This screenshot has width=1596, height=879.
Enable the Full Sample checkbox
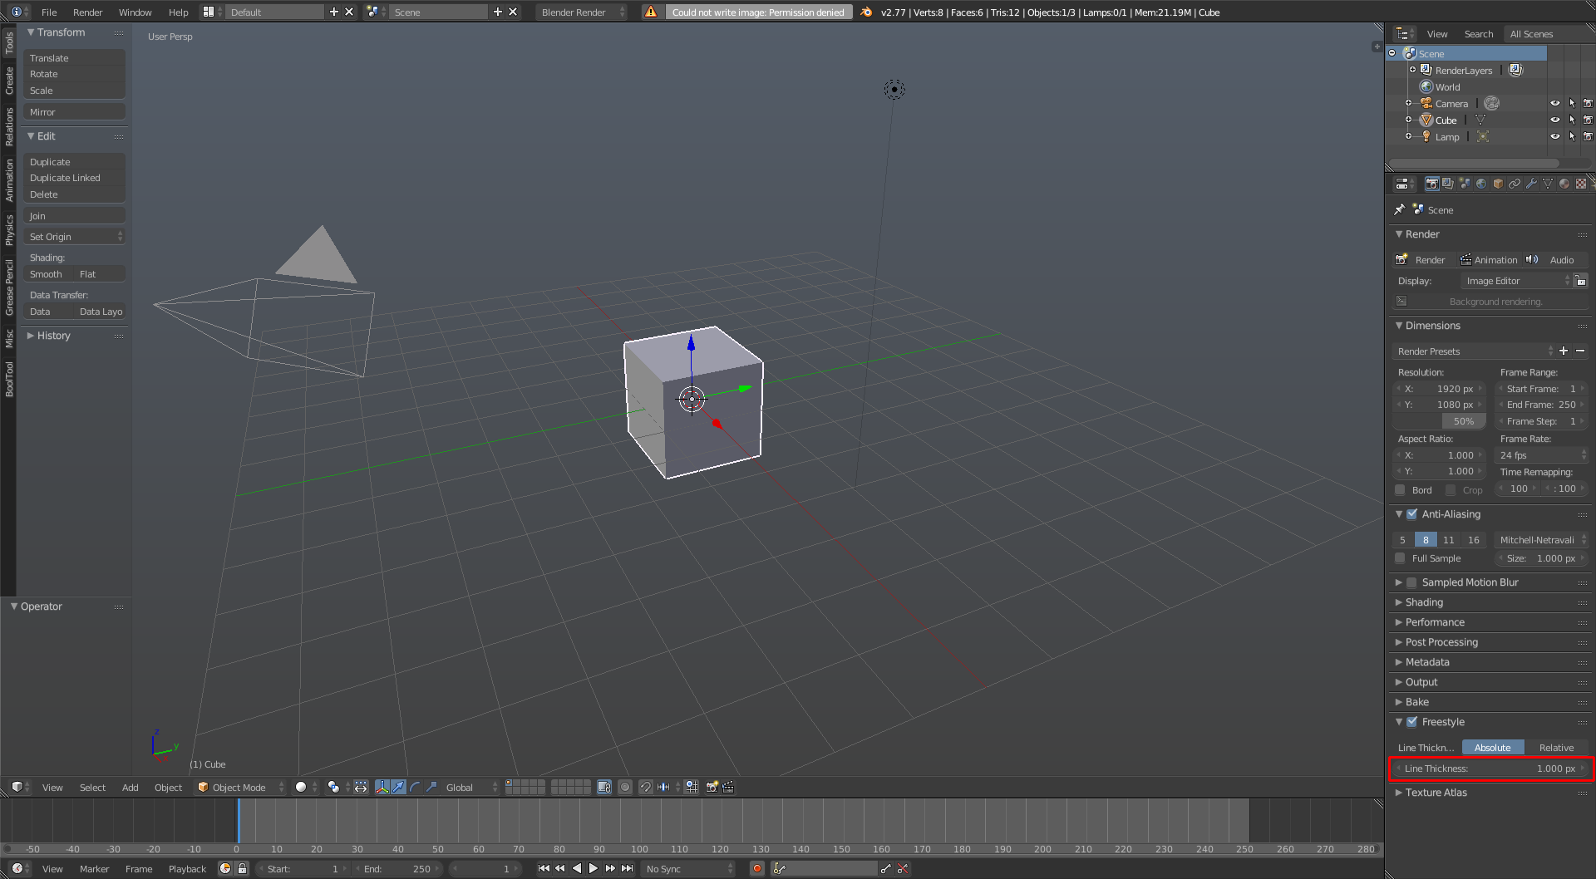[x=1401, y=558]
